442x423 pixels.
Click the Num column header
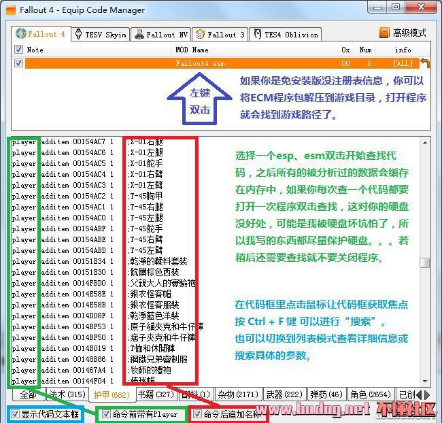[x=365, y=50]
